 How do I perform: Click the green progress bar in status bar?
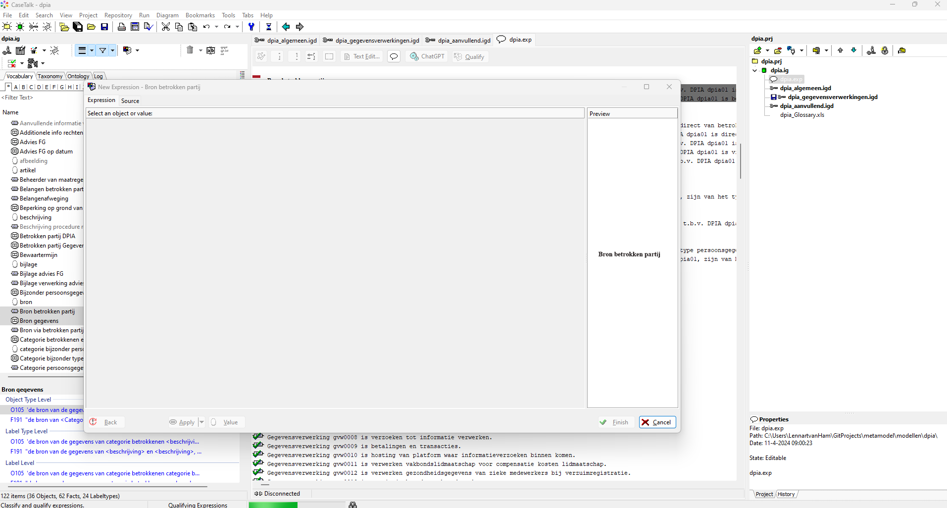coord(273,505)
